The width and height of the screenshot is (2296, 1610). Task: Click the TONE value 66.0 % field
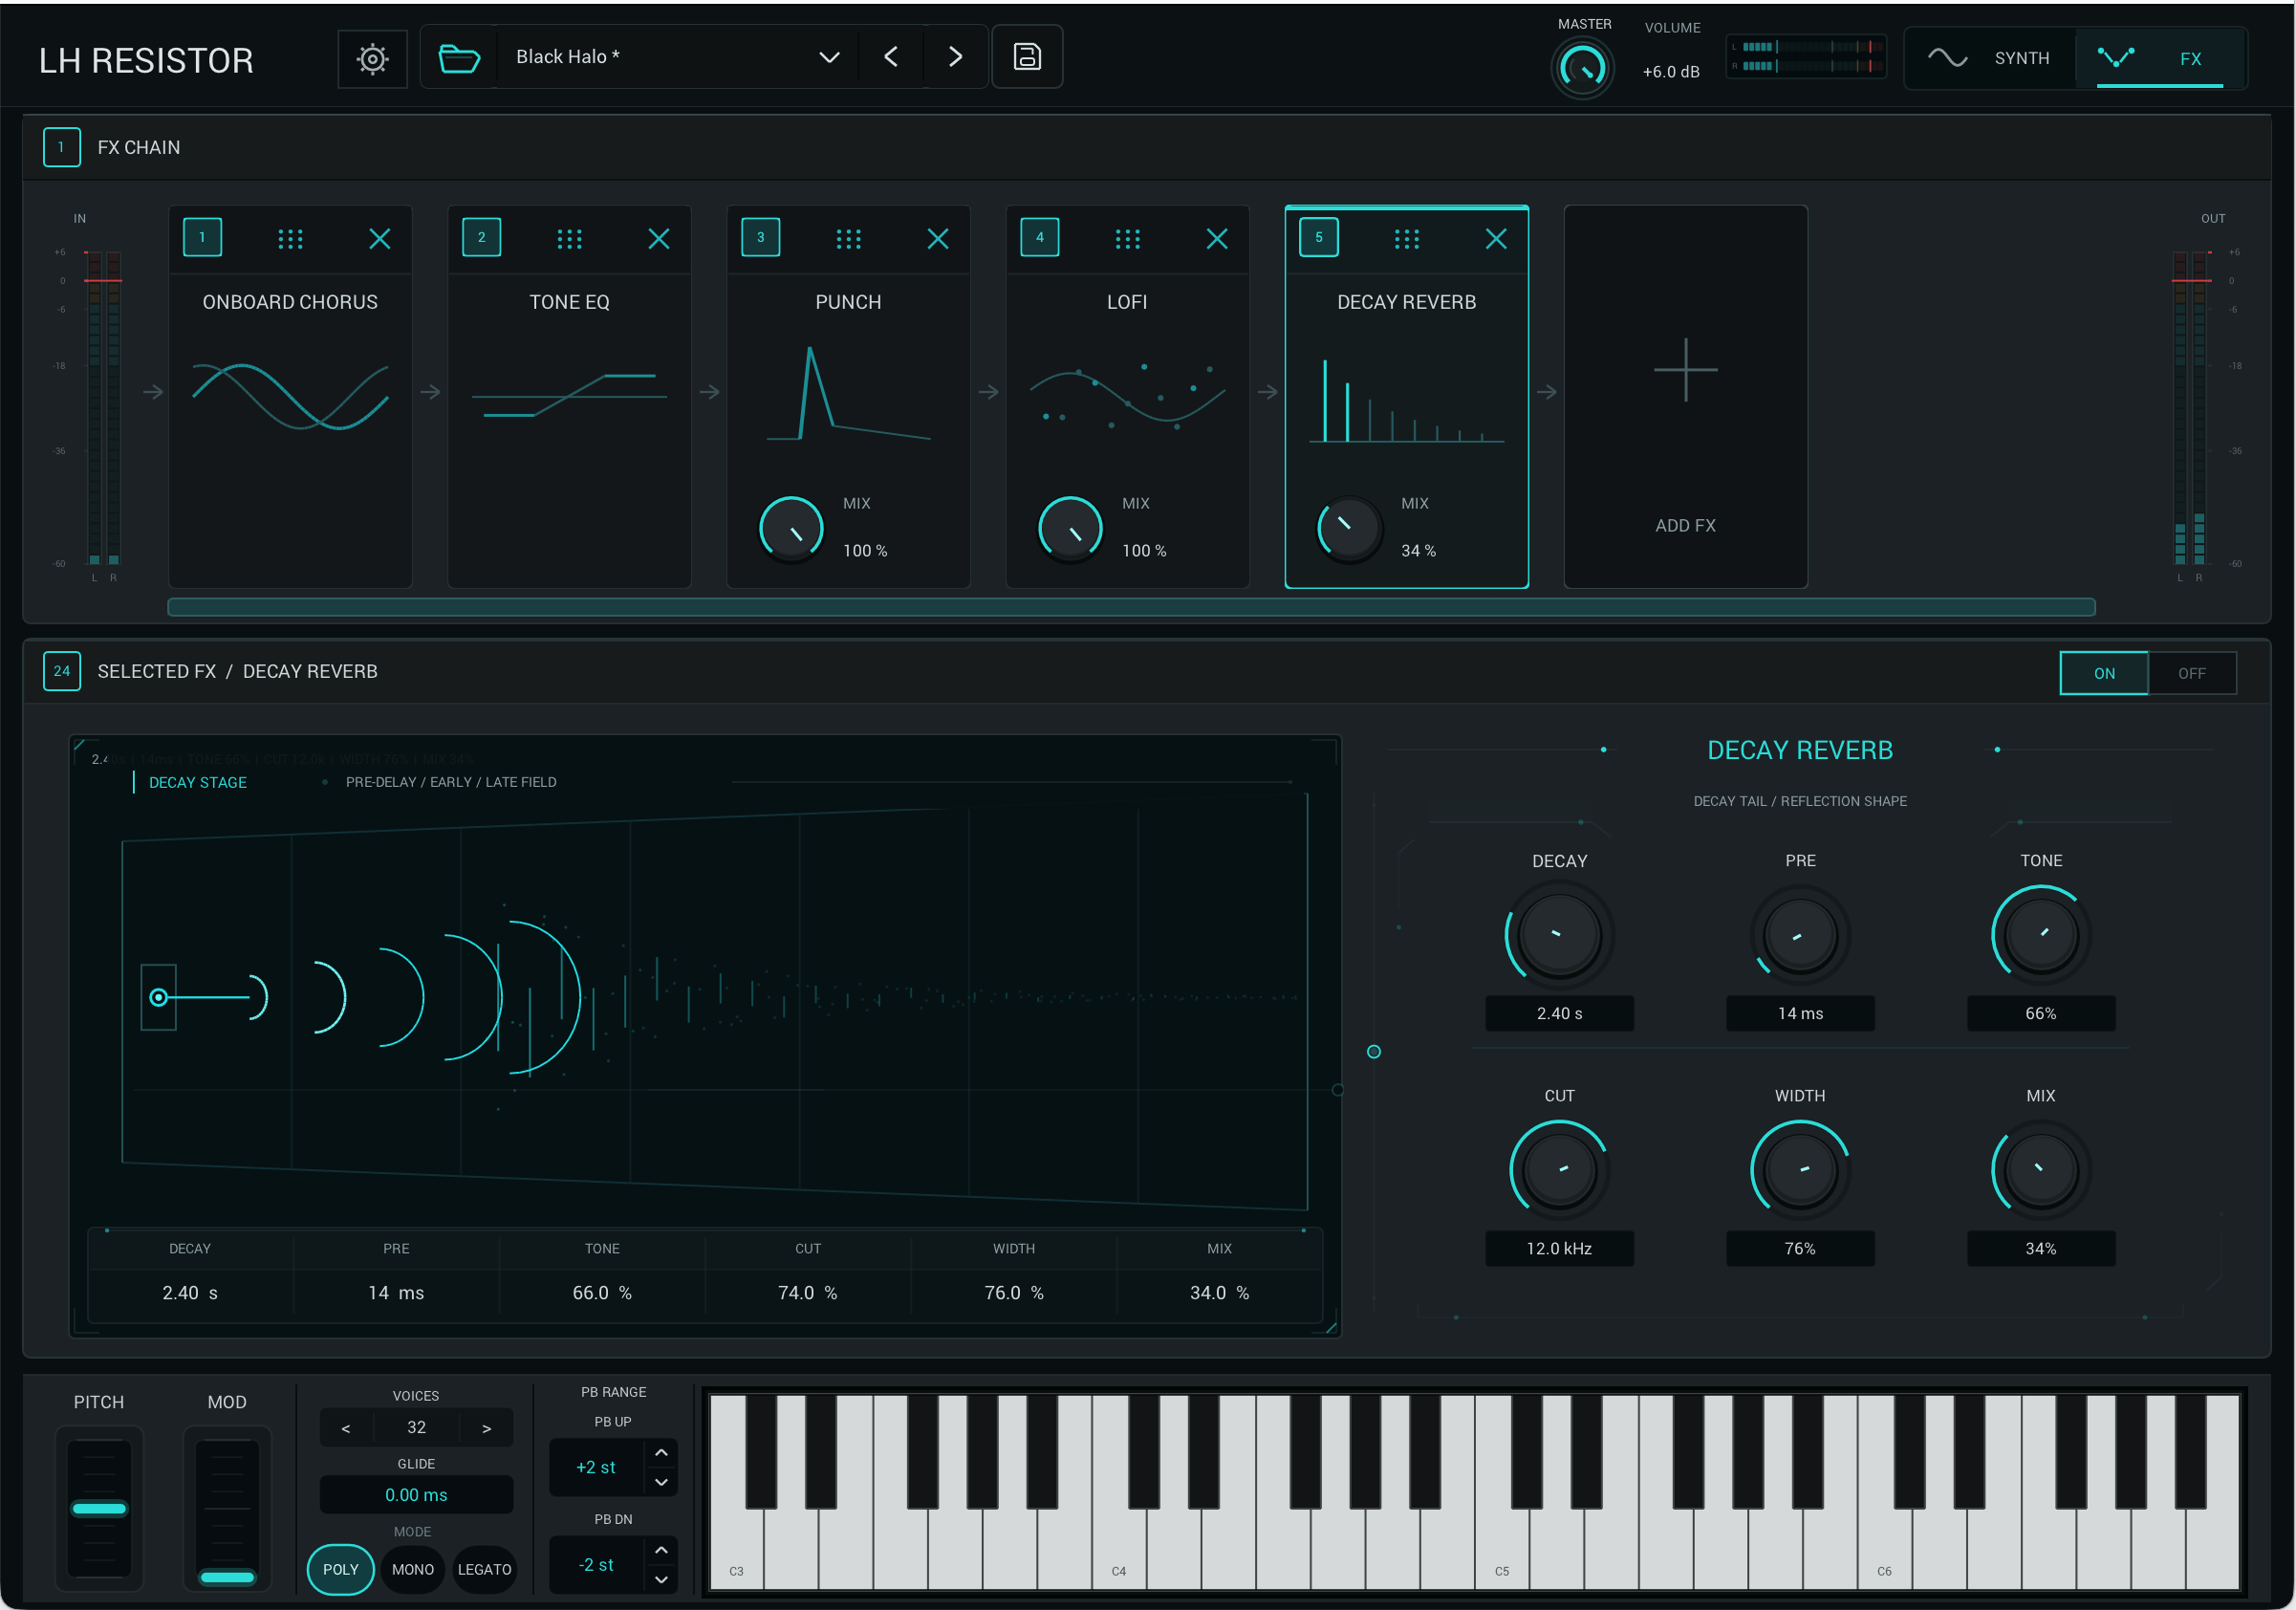click(x=602, y=1292)
